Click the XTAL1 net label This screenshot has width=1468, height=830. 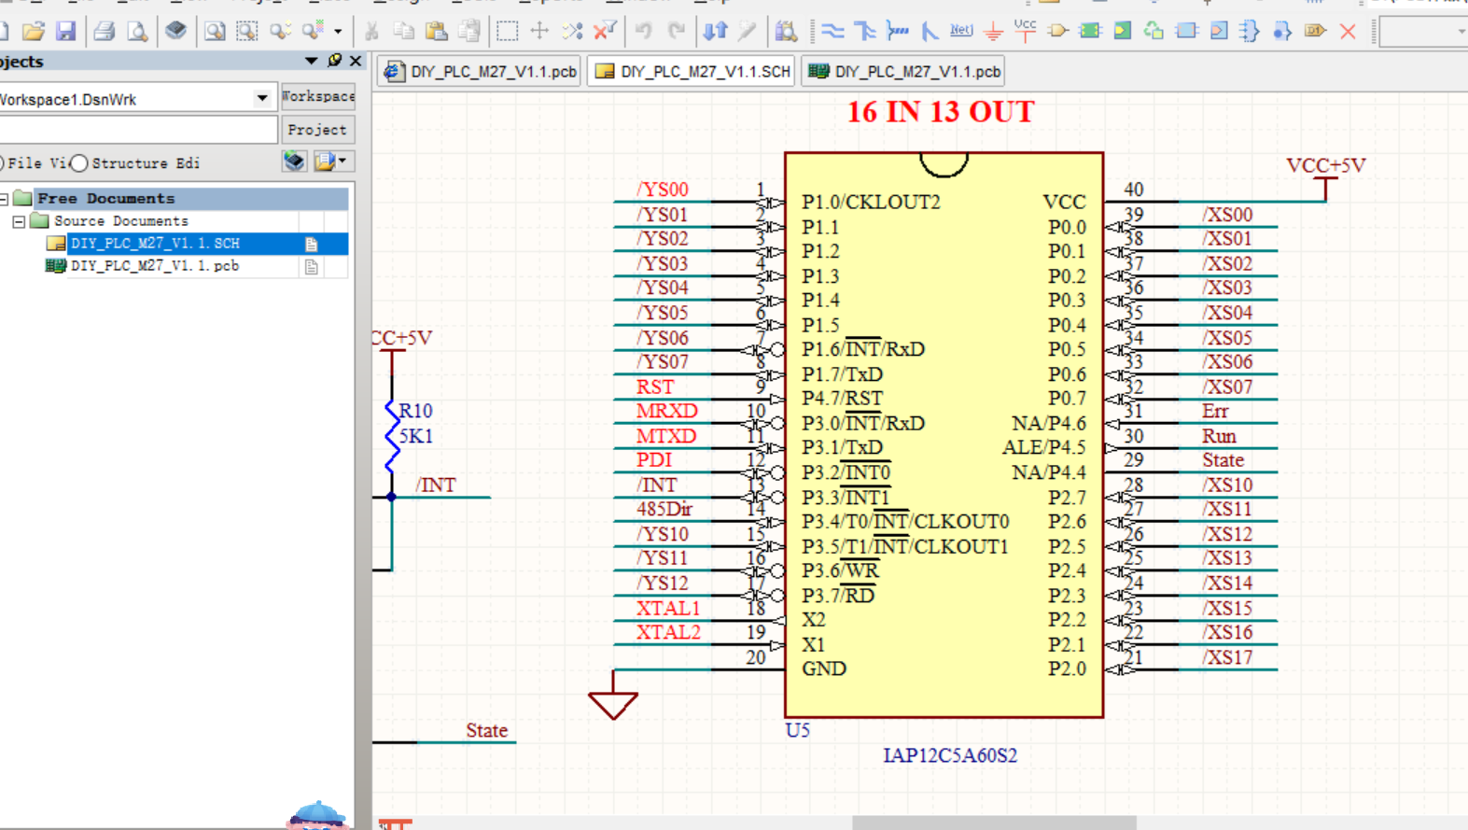pos(667,608)
